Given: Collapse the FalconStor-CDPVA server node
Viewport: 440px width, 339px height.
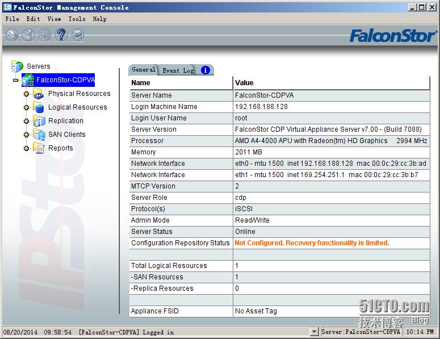Looking at the screenshot, I should [16, 80].
